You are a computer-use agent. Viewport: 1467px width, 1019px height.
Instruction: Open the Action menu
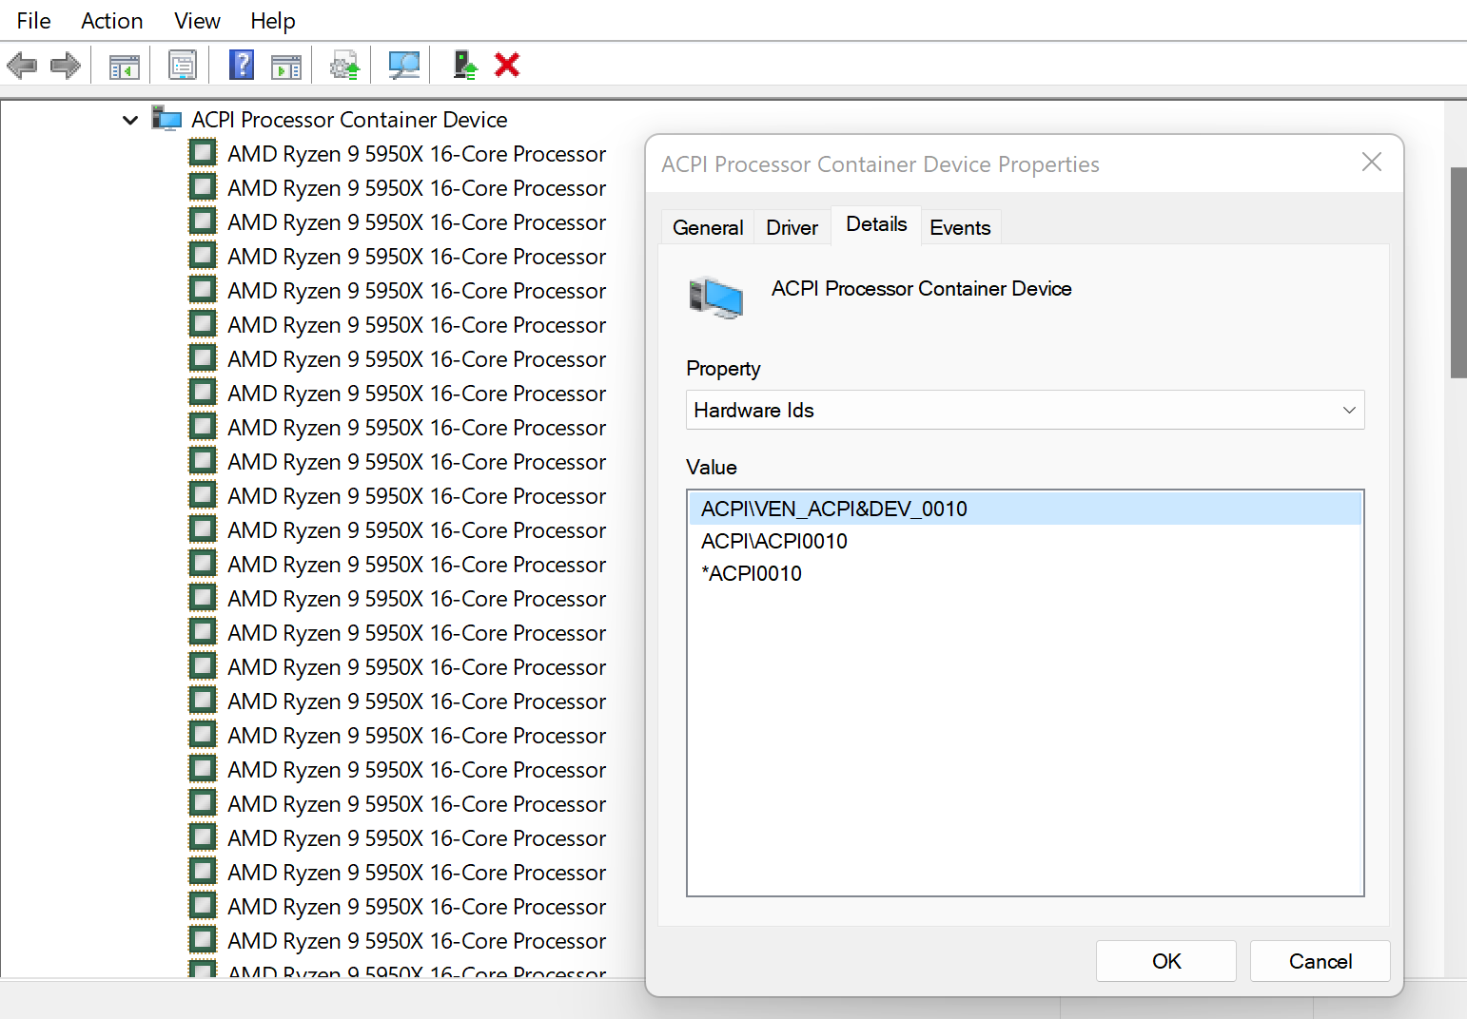[x=111, y=21]
